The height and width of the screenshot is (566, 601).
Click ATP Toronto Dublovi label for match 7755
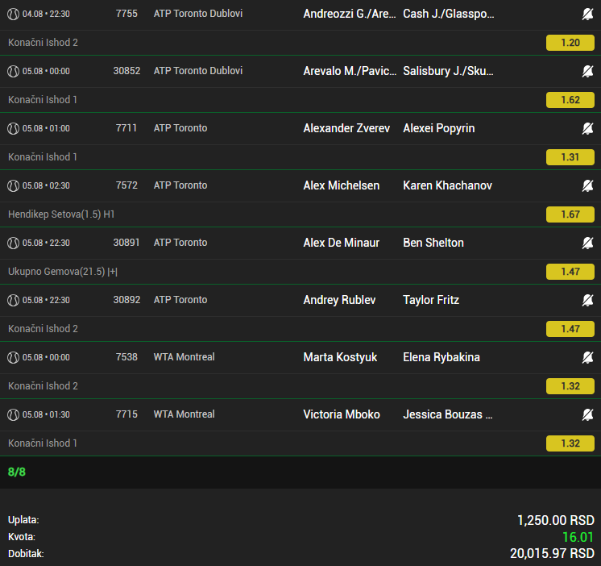pos(197,14)
